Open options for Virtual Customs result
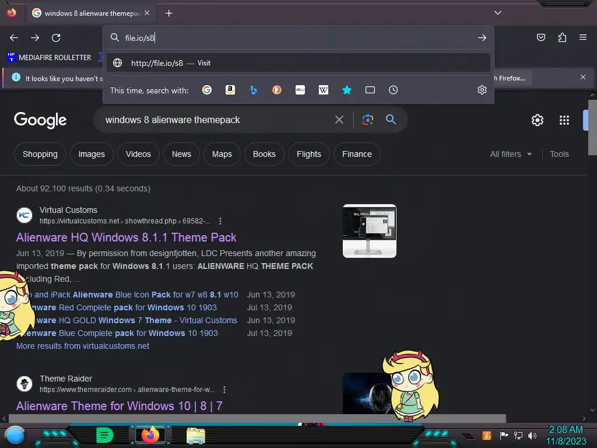This screenshot has height=448, width=597. click(220, 221)
